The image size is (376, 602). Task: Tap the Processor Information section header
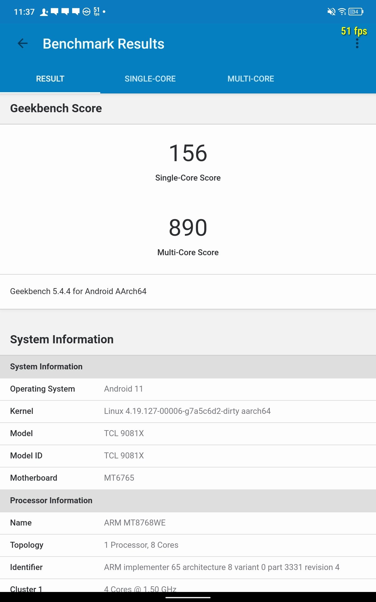pyautogui.click(x=188, y=501)
